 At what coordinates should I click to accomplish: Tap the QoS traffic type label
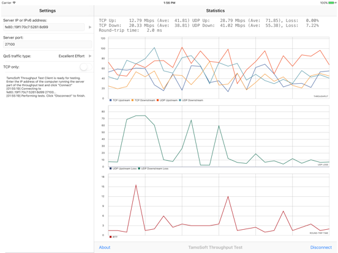point(17,56)
